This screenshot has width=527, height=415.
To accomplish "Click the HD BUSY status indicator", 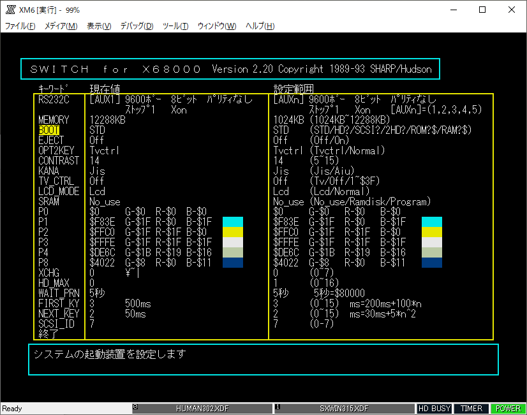I will 434,409.
